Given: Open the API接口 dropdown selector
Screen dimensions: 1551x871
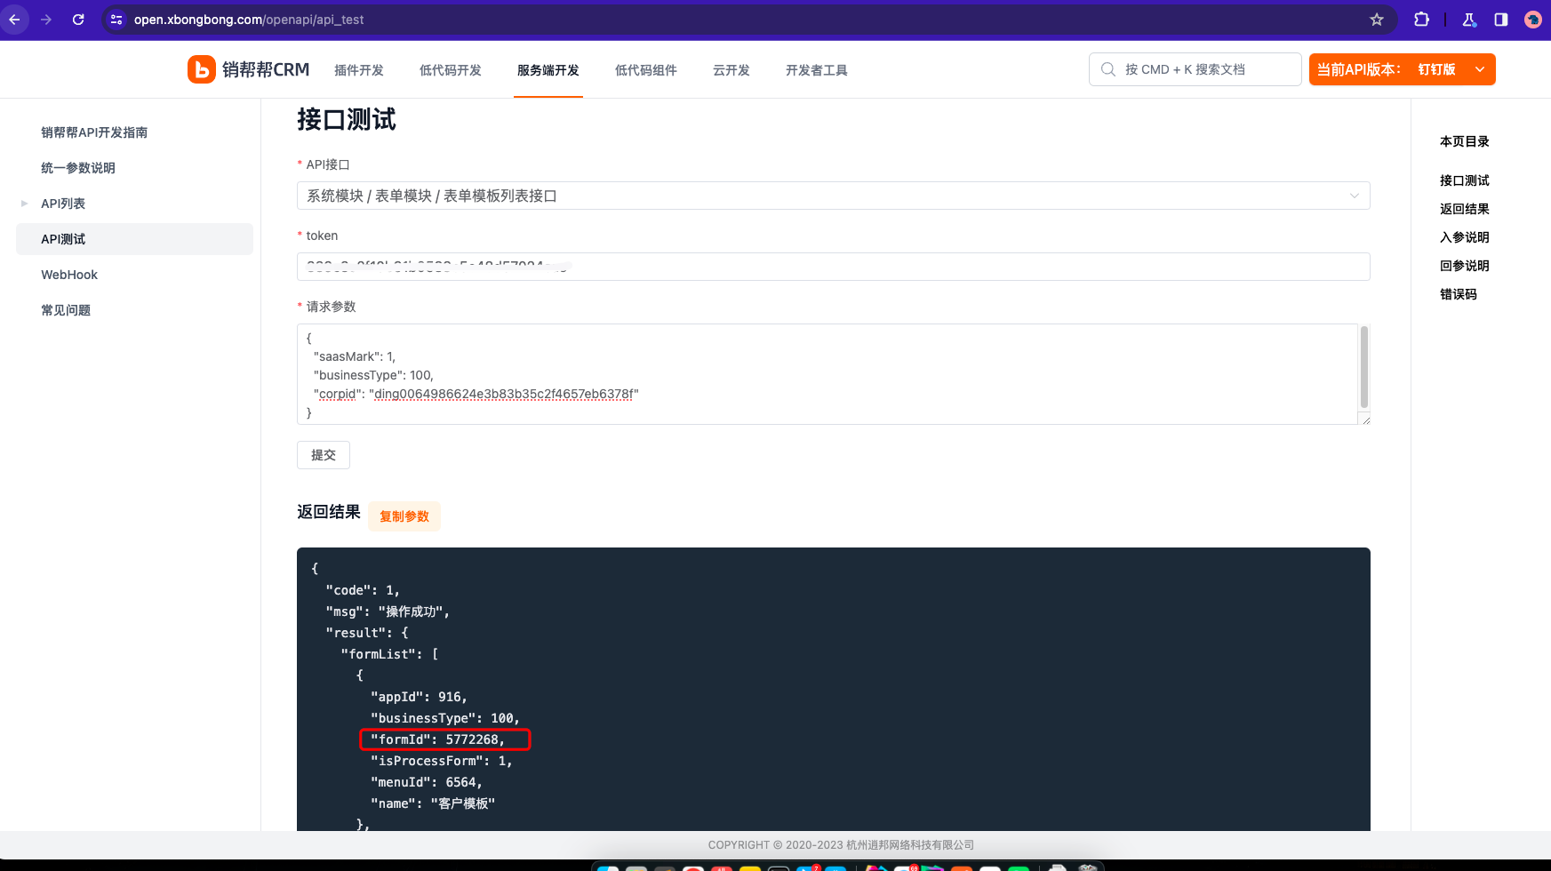Looking at the screenshot, I should (834, 196).
